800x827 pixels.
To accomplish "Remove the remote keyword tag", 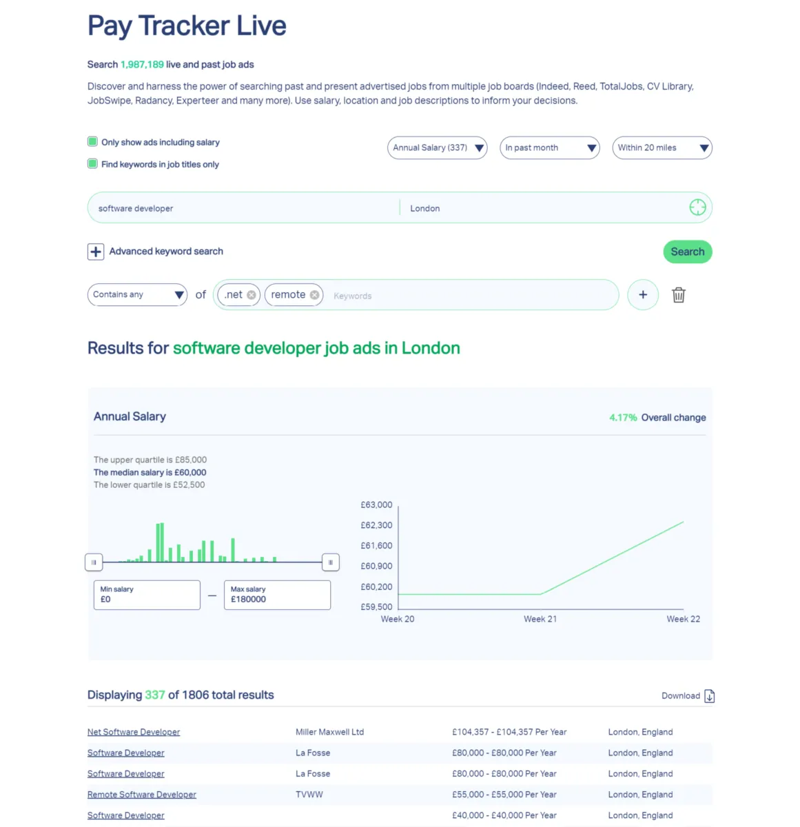I will (314, 295).
